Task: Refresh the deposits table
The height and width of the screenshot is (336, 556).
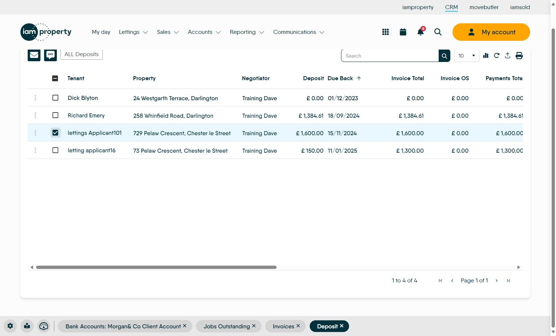Action: [497, 55]
